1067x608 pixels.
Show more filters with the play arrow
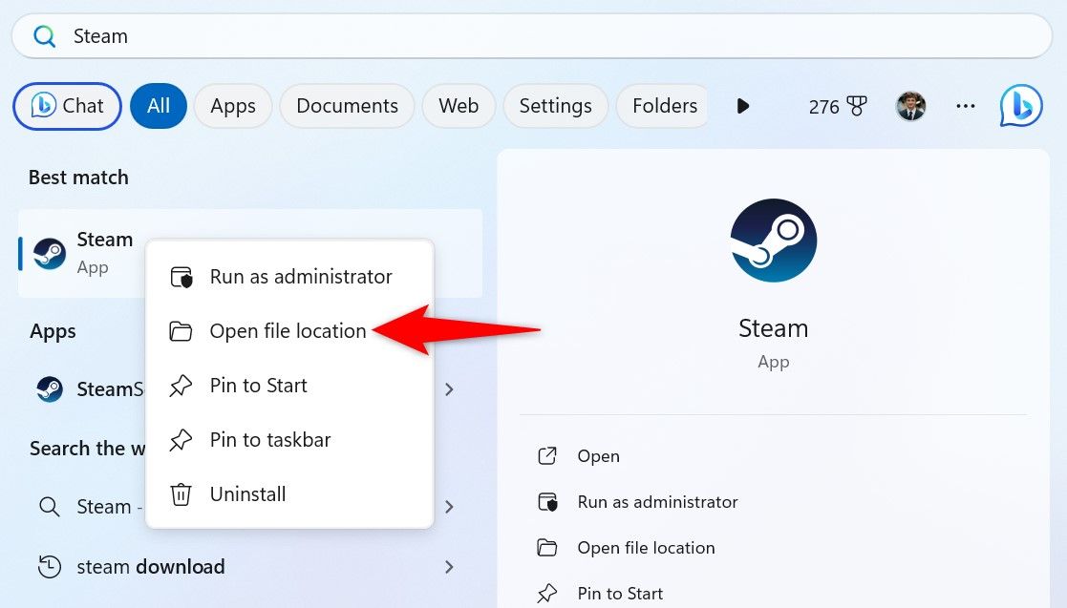coord(743,106)
